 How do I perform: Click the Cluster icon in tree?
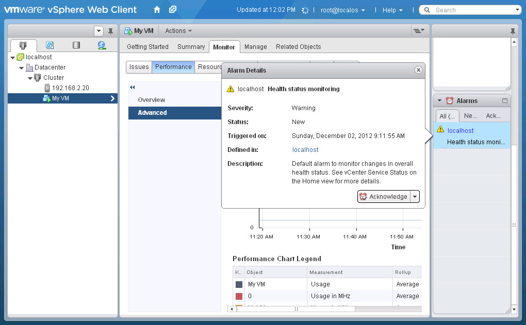pos(38,77)
